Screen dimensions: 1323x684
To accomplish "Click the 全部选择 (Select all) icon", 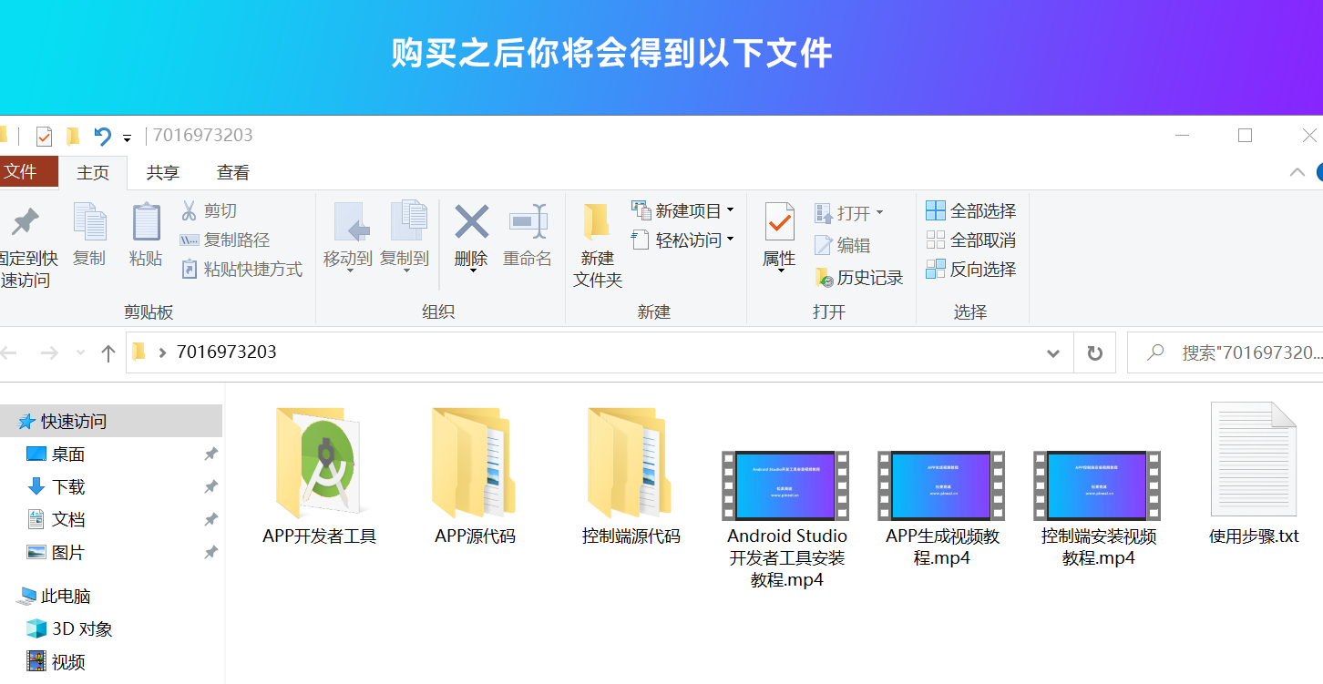I will (x=935, y=210).
